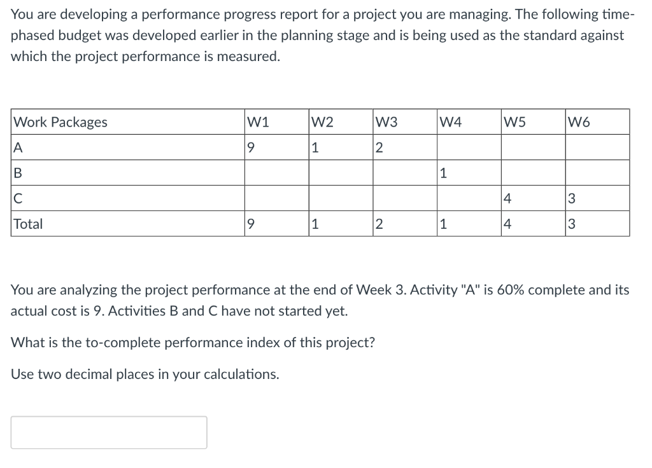This screenshot has width=652, height=468.
Task: Select the Work Packages header cell
Action: pos(60,122)
